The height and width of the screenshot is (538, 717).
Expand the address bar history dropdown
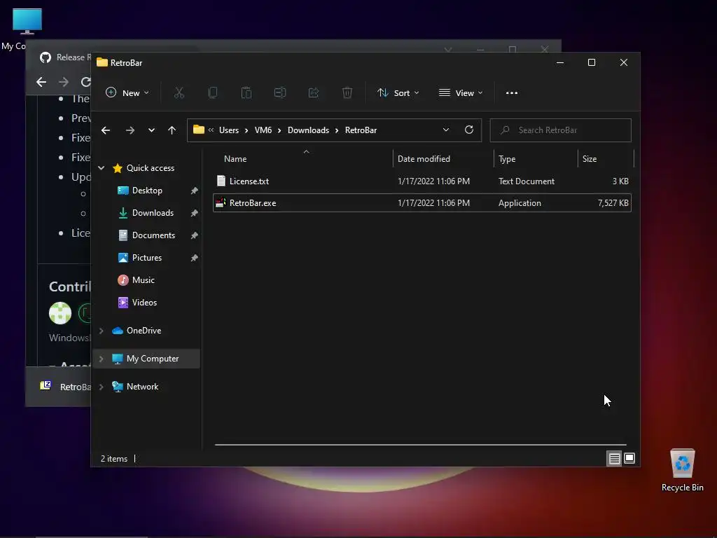click(446, 130)
